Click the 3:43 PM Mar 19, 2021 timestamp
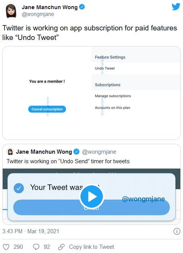 pyautogui.click(x=31, y=231)
